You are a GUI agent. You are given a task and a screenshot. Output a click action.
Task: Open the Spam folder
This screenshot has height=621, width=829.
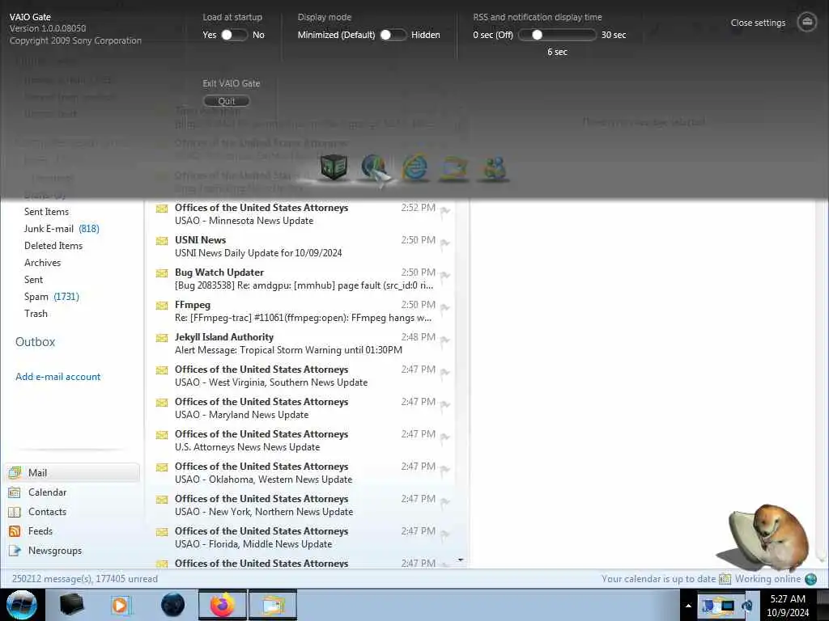tap(51, 297)
